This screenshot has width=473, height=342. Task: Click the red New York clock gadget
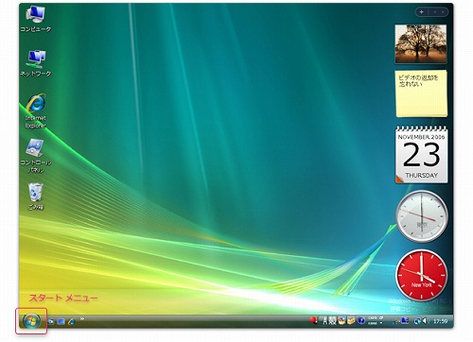422,276
